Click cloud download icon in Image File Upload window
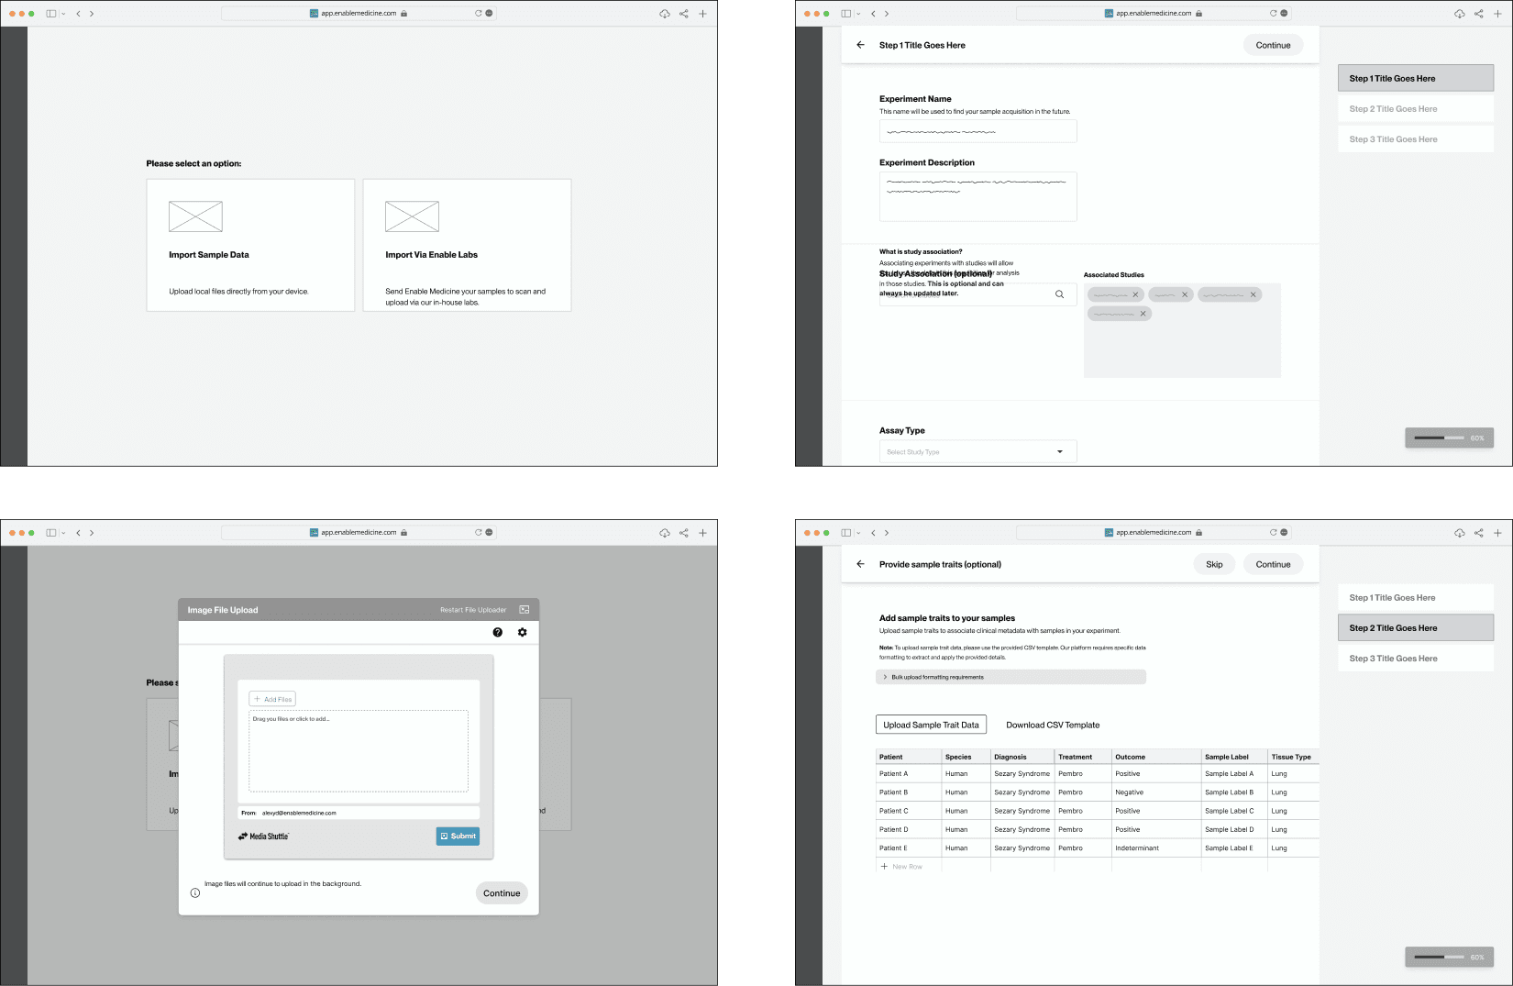This screenshot has height=986, width=1513. [x=665, y=533]
